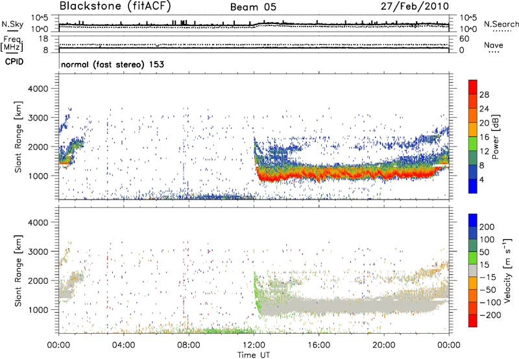This screenshot has width=519, height=359.
Task: Click the '-200' value on velocity scale
Action: pos(490,315)
